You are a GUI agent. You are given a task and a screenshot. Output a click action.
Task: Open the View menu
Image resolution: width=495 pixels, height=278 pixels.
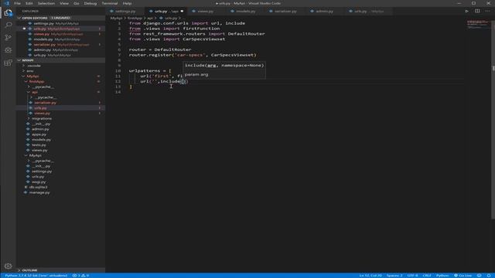click(64, 3)
